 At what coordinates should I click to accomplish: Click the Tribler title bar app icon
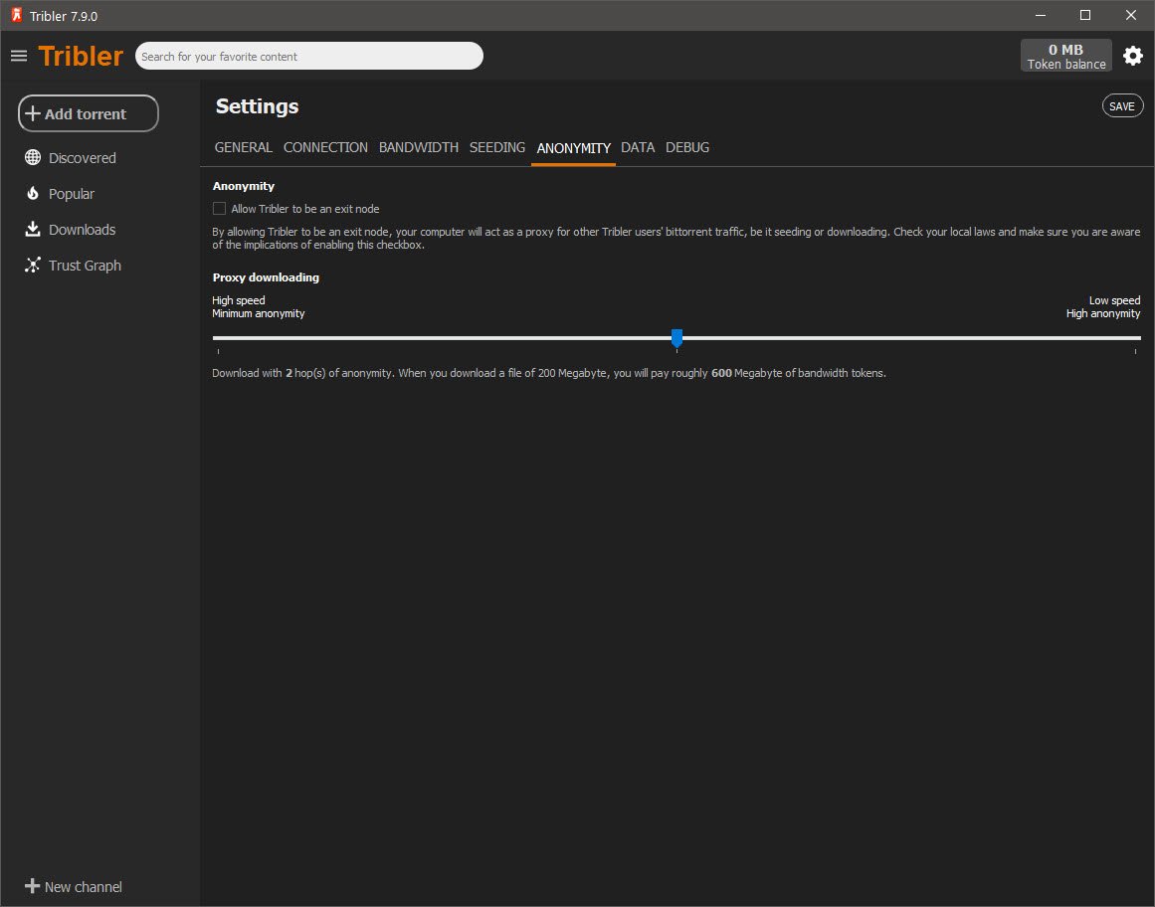[16, 15]
